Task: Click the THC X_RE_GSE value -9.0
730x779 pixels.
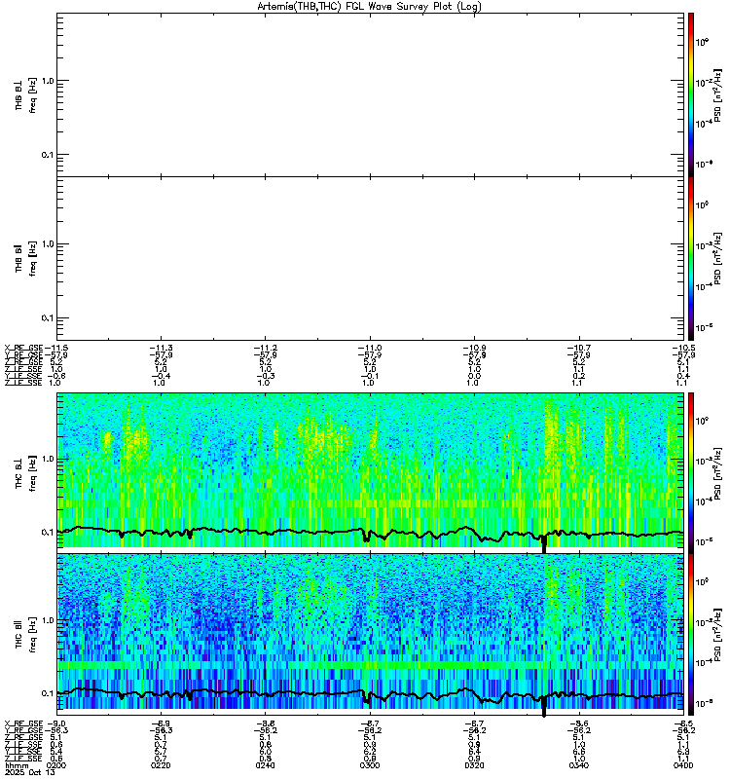Action: click(x=55, y=723)
